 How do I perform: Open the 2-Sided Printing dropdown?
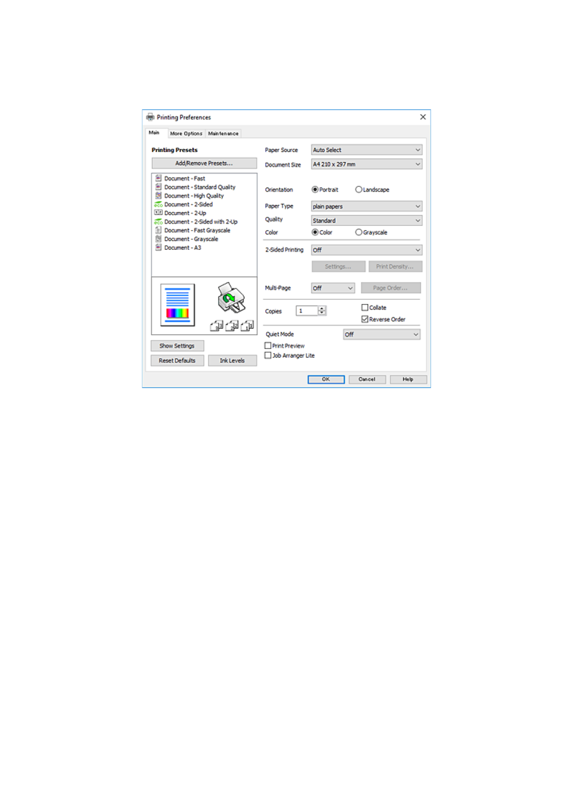point(366,250)
